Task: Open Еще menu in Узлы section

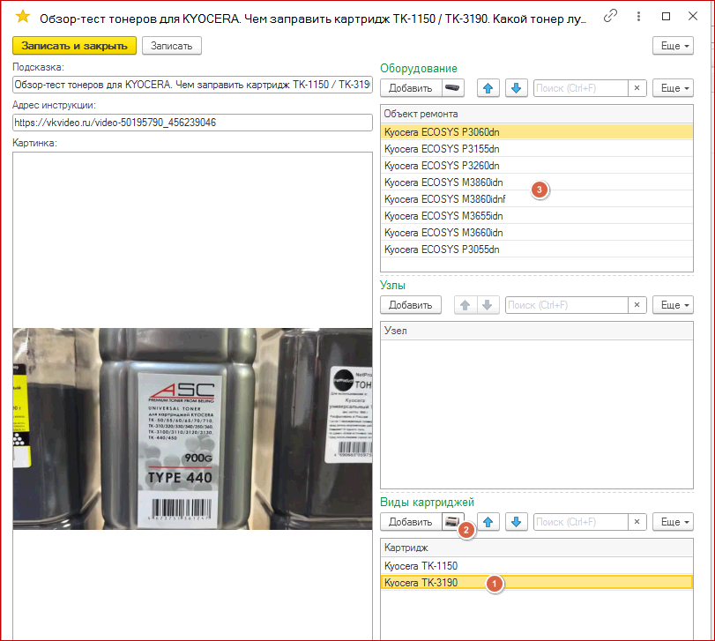Action: [x=673, y=305]
